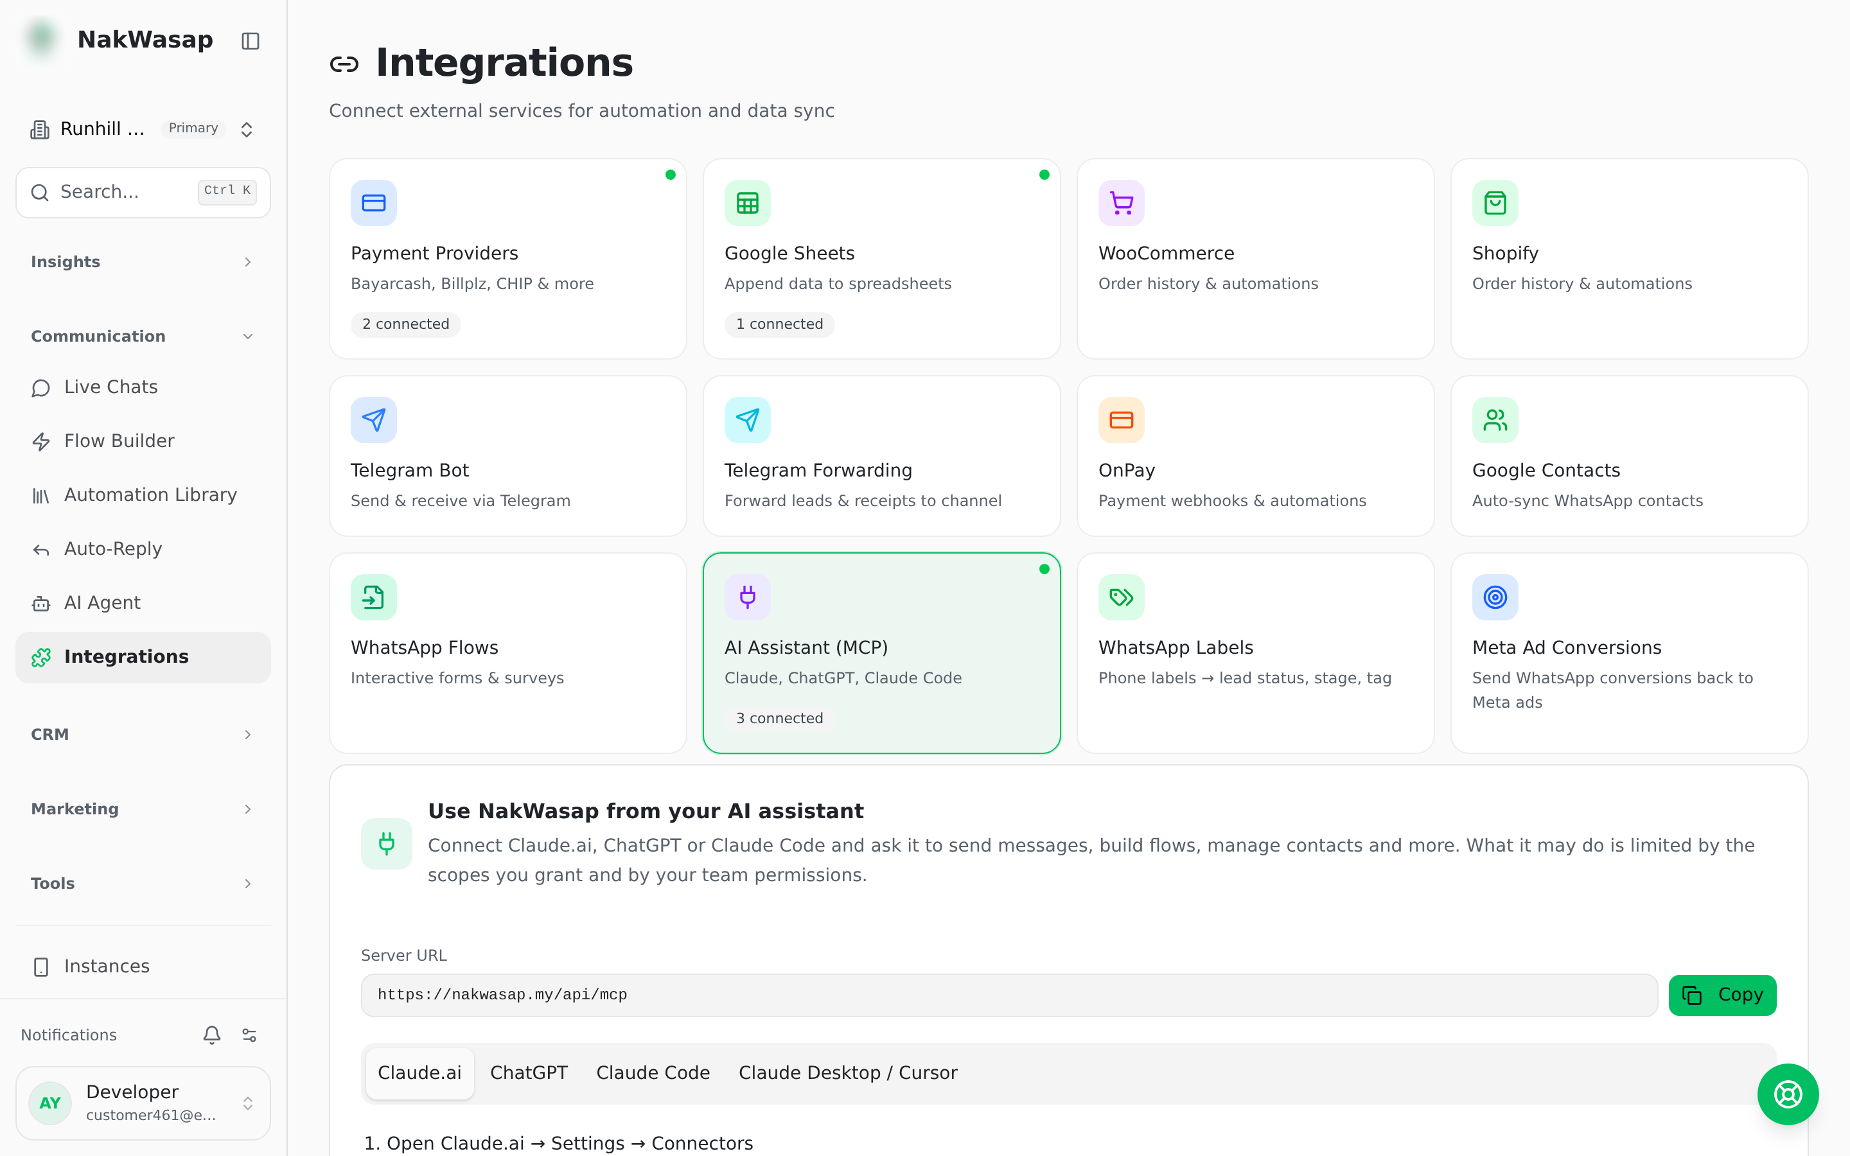This screenshot has width=1850, height=1156.
Task: Click the Meta Ad Conversions target icon
Action: point(1495,597)
